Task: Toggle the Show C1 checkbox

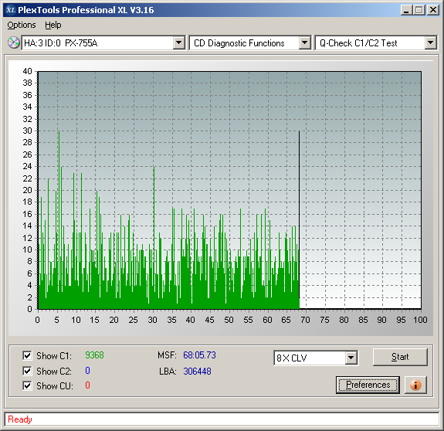Action: click(x=27, y=355)
